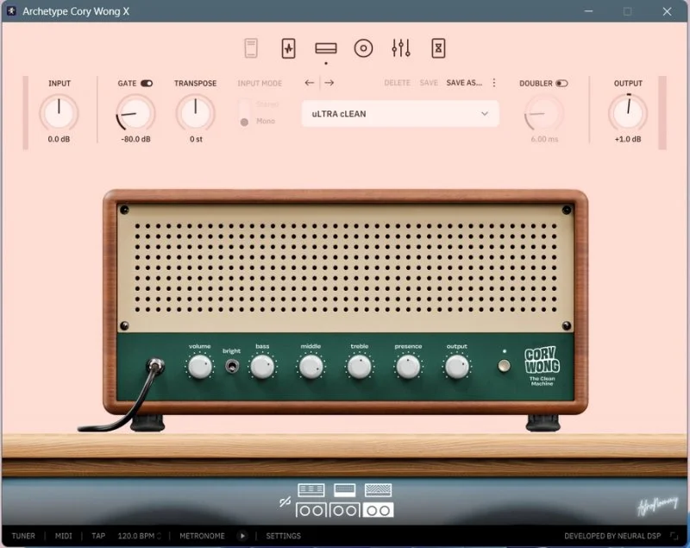Image resolution: width=690 pixels, height=548 pixels.
Task: Open the pre-effects pedal section
Action: [288, 48]
